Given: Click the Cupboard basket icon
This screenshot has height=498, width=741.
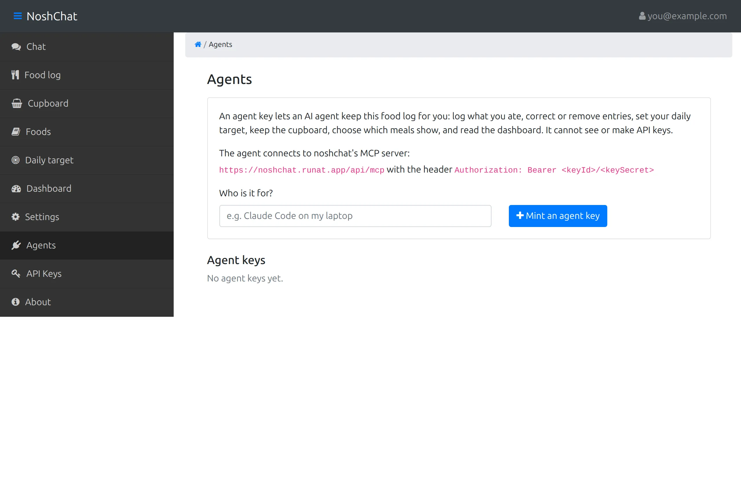Looking at the screenshot, I should (x=17, y=104).
